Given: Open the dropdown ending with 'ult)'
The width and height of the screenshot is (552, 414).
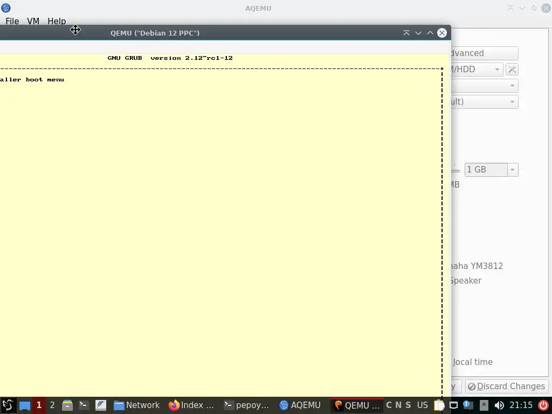Looking at the screenshot, I should point(485,102).
